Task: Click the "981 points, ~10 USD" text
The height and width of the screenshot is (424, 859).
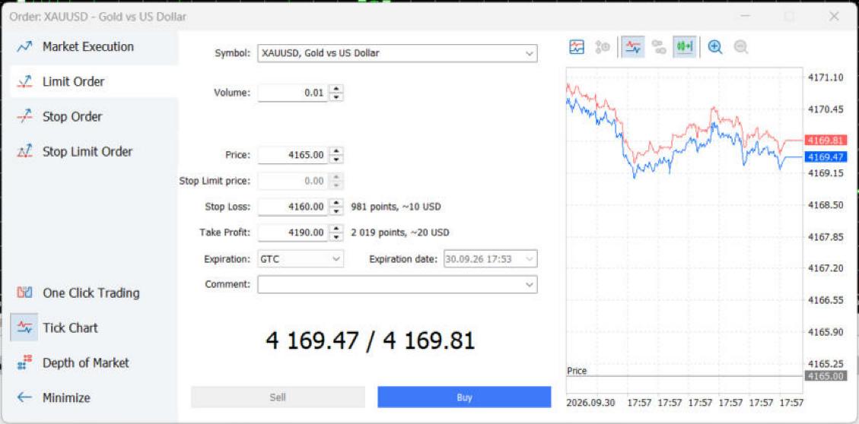Action: point(396,207)
